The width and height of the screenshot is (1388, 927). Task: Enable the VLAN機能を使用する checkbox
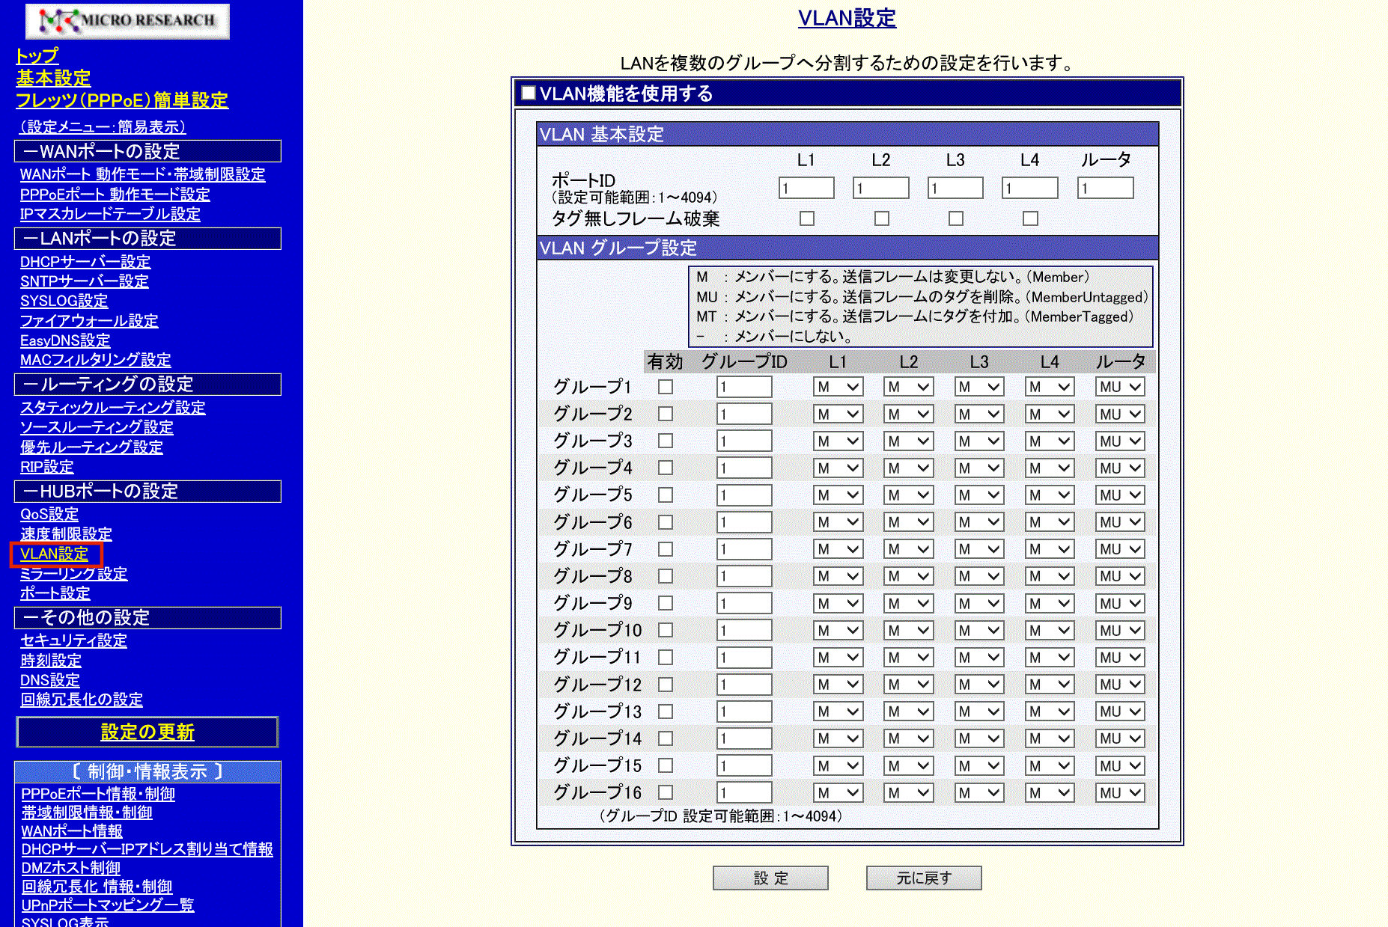click(529, 93)
